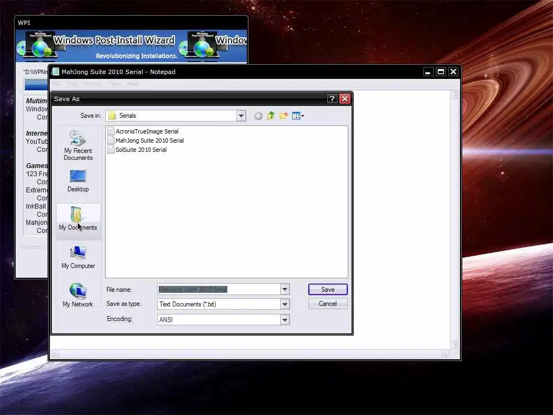Click MahJong Suite 2010 Serial file icon
Screen dimensions: 553x415
coord(111,140)
